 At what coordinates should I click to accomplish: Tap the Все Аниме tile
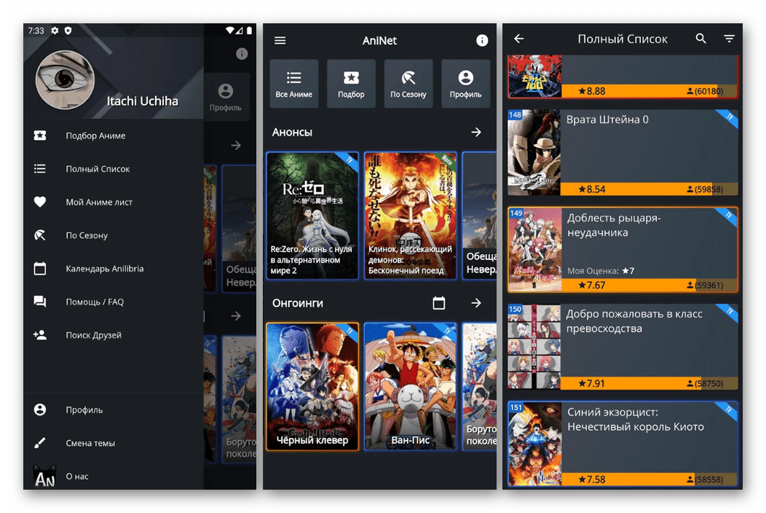click(x=294, y=84)
